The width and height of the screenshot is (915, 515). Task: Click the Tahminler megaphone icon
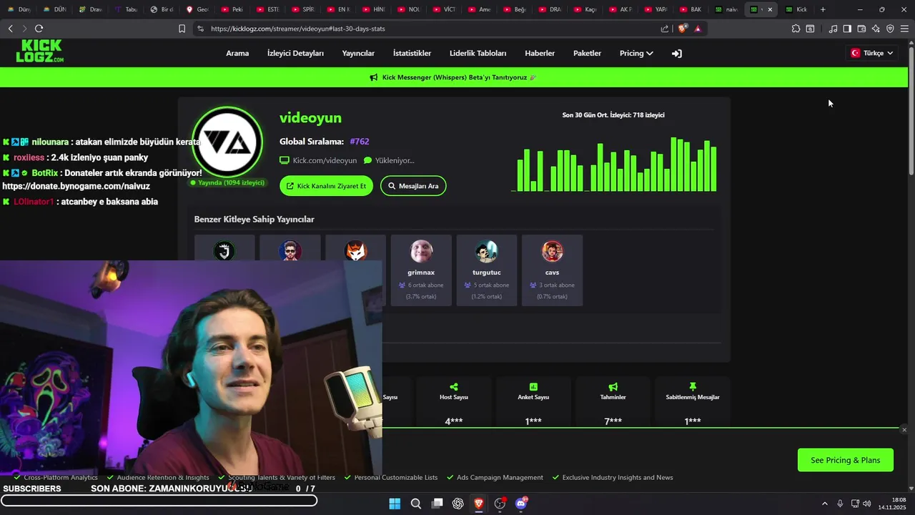pos(613,386)
